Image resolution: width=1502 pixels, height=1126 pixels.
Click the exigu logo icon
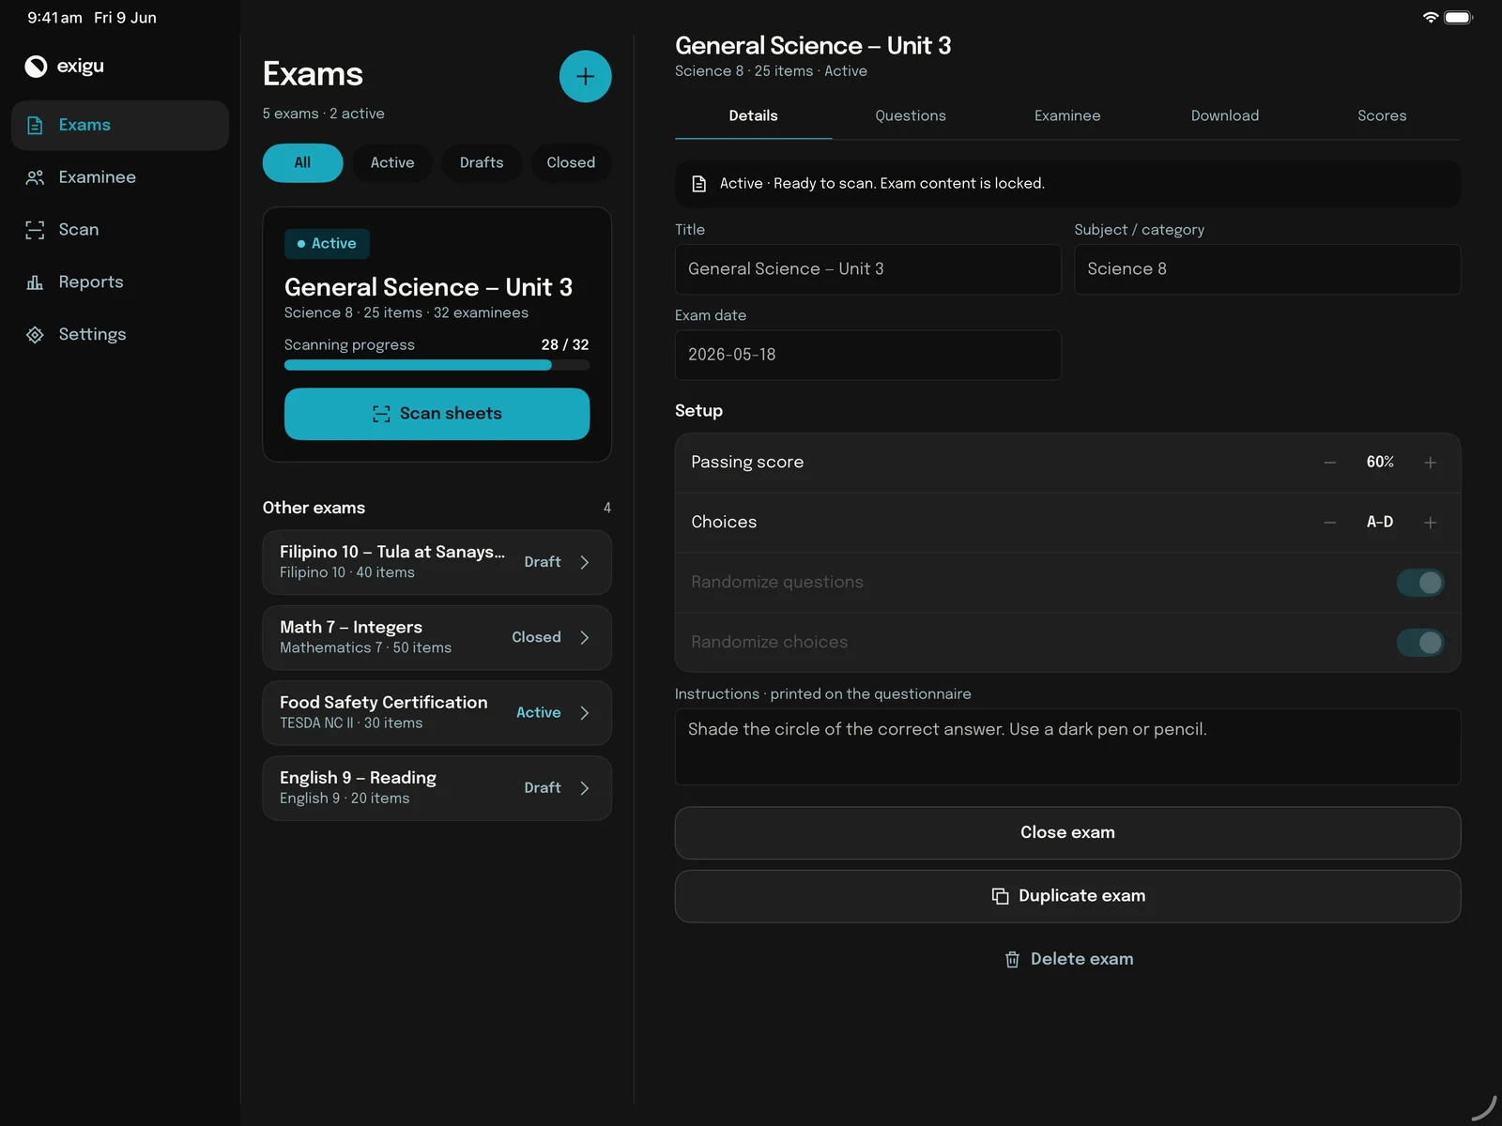(x=36, y=66)
